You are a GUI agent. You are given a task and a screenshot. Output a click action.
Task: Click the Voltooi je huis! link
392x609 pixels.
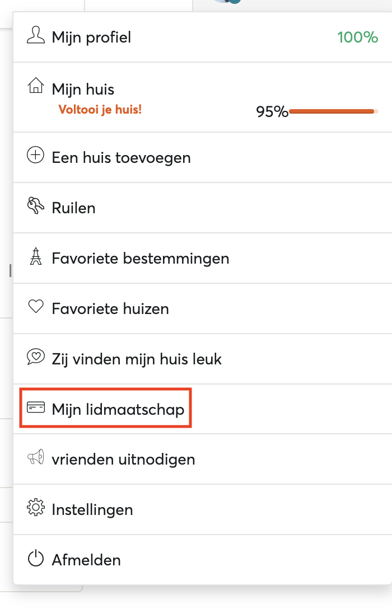click(100, 110)
